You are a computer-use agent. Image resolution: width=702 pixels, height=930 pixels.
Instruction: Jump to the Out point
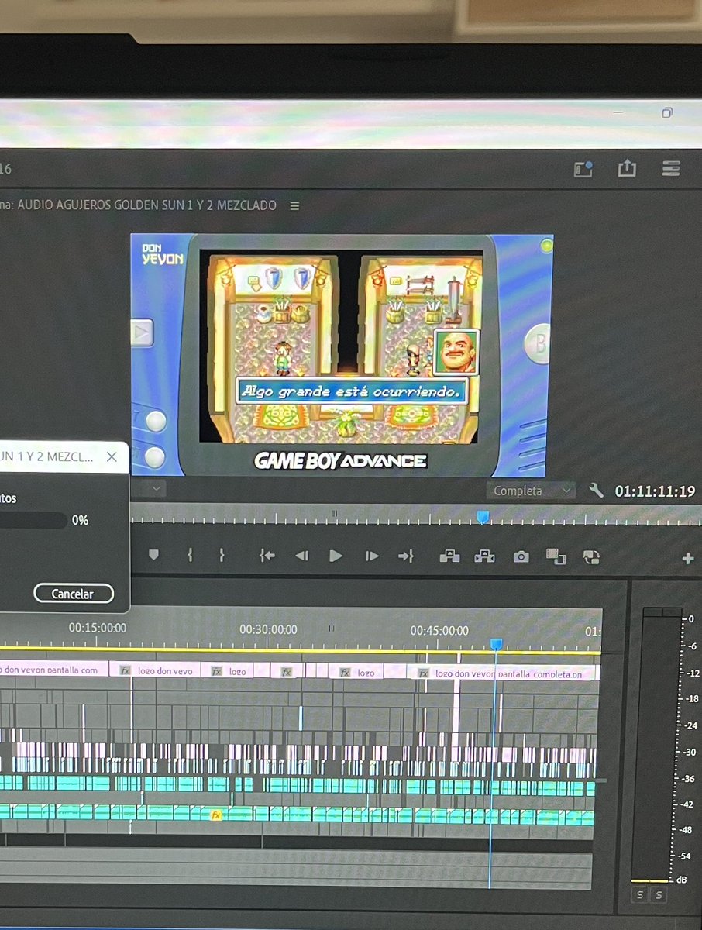(x=406, y=556)
